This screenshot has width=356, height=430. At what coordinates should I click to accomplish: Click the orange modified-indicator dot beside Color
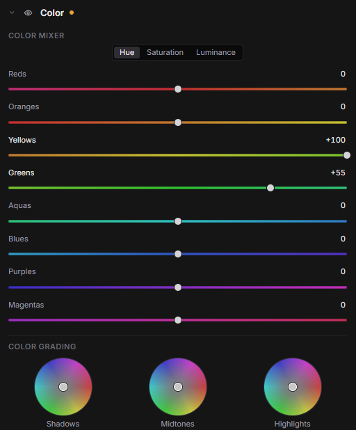(x=72, y=13)
